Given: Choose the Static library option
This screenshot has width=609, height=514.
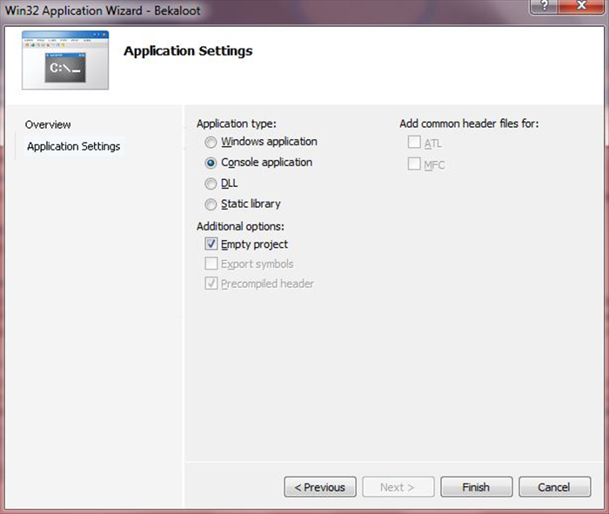Looking at the screenshot, I should [211, 204].
